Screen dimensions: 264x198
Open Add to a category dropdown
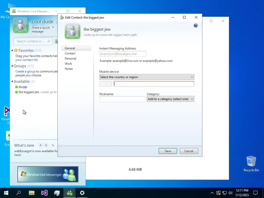click(170, 99)
